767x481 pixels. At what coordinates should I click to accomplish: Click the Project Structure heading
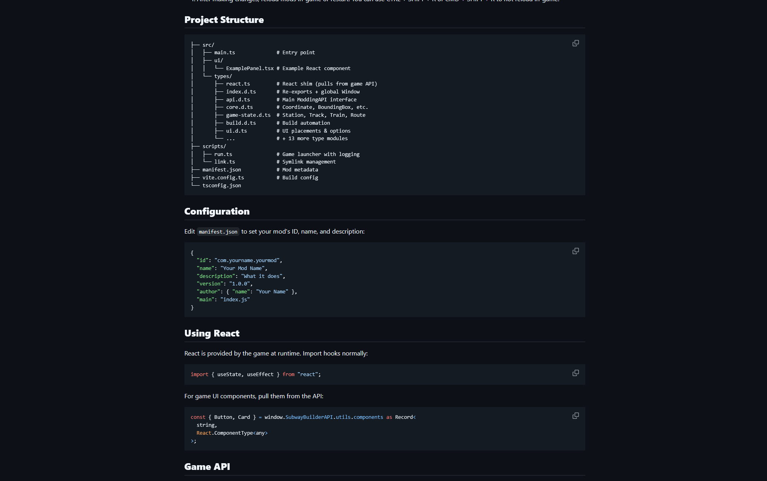[224, 20]
